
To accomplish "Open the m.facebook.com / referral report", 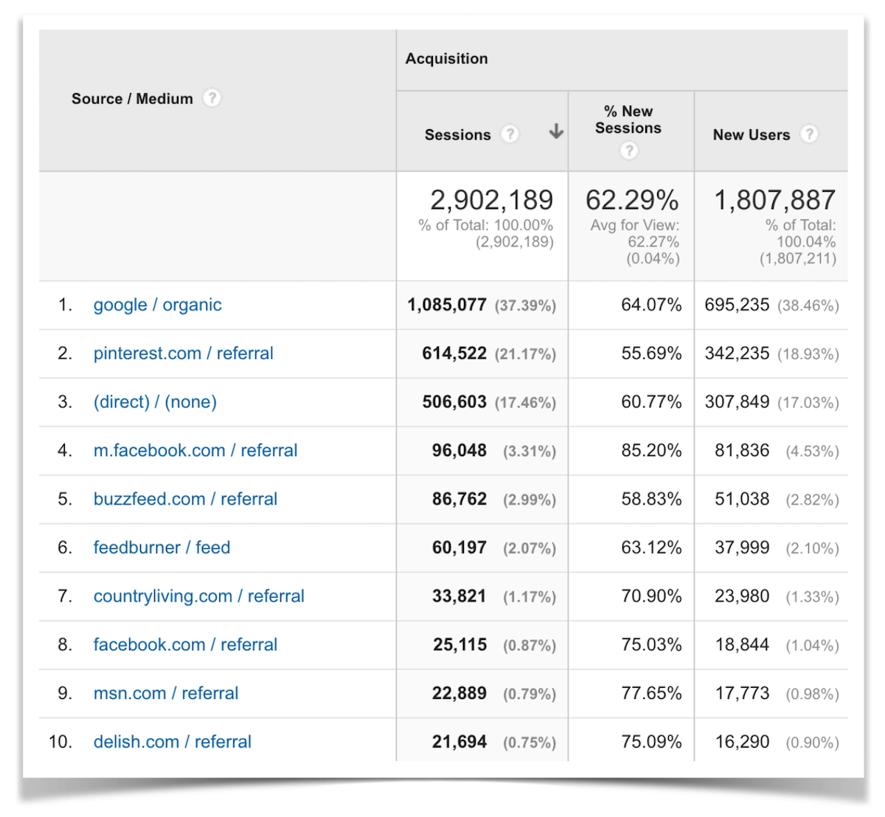I will [195, 450].
